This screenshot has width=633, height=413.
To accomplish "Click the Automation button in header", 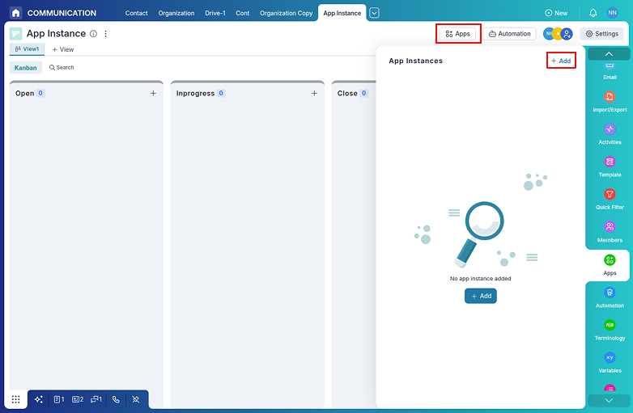I will click(509, 34).
